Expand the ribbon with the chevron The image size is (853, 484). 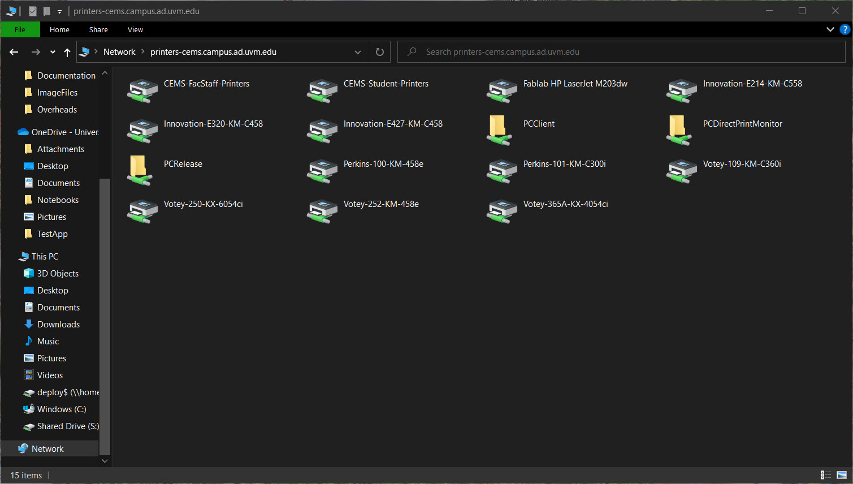[x=830, y=29]
